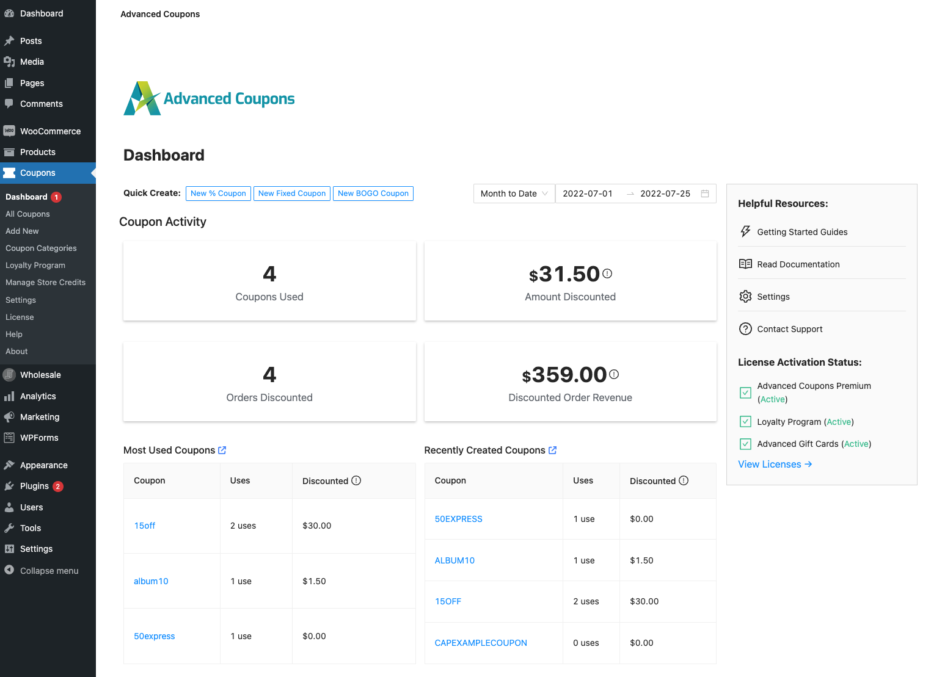Open external link icon next to Recently Created Coupons

coord(553,450)
